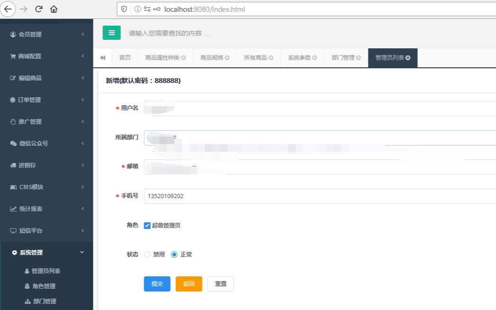Close the 所有商品 tab
496x310 pixels.
pos(271,57)
